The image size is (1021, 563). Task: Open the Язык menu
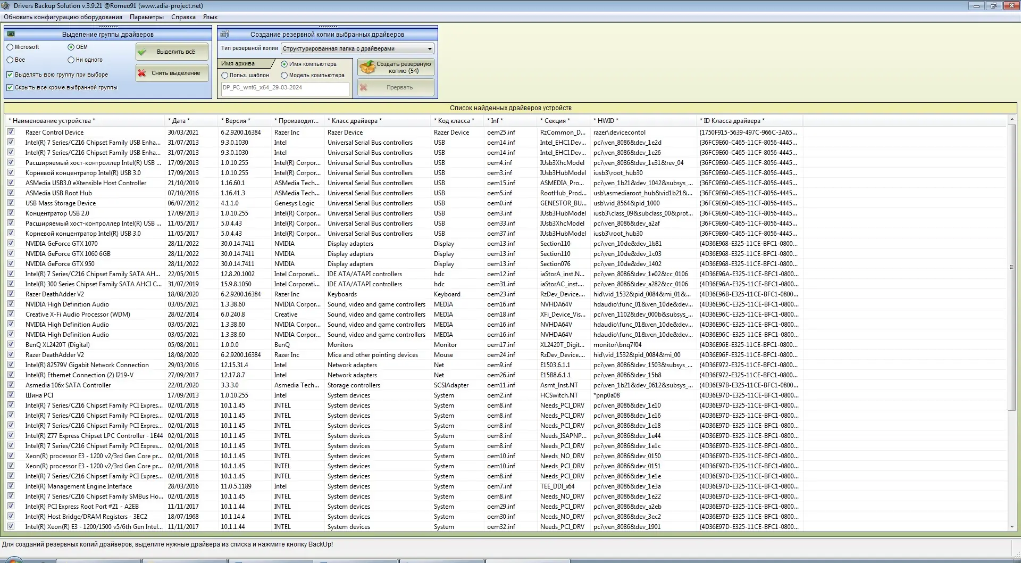pyautogui.click(x=210, y=17)
